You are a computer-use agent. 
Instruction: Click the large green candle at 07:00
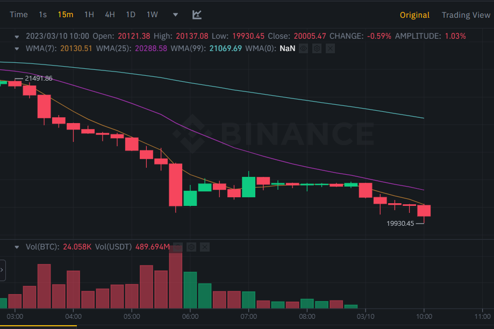[248, 187]
